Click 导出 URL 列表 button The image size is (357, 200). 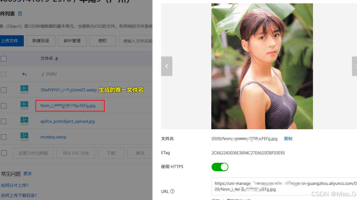click(x=76, y=153)
